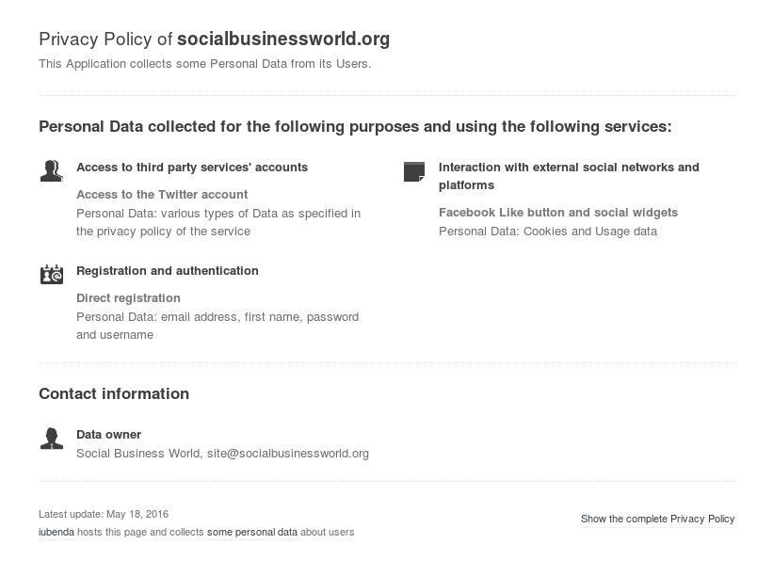The height and width of the screenshot is (576, 773).
Task: Open the 'some personal data' link
Action: pos(252,533)
